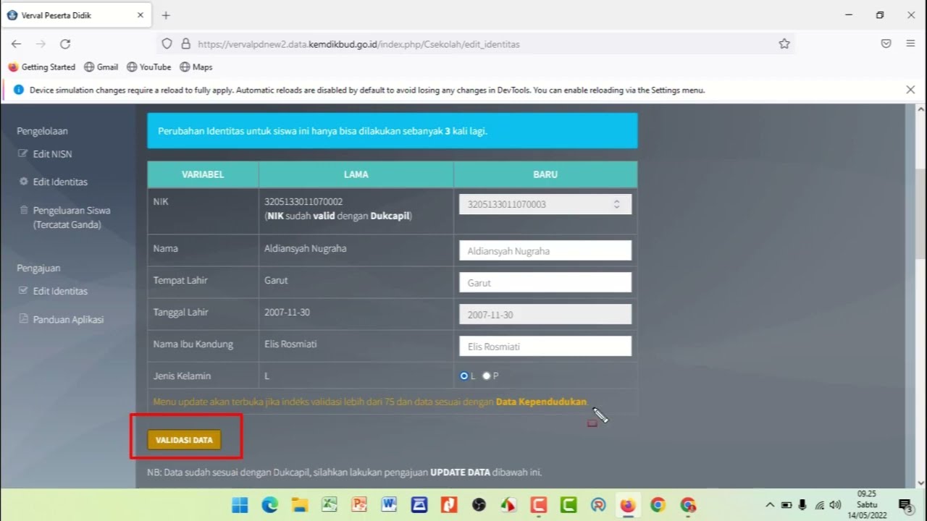Launch PowerPoint from taskbar
The width and height of the screenshot is (927, 521).
pos(359,504)
